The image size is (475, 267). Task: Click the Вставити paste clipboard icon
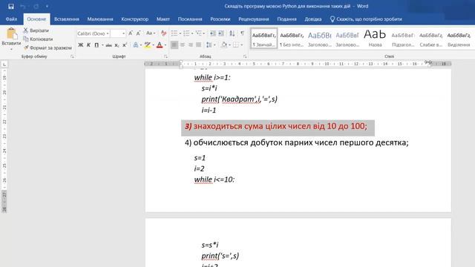(12, 33)
